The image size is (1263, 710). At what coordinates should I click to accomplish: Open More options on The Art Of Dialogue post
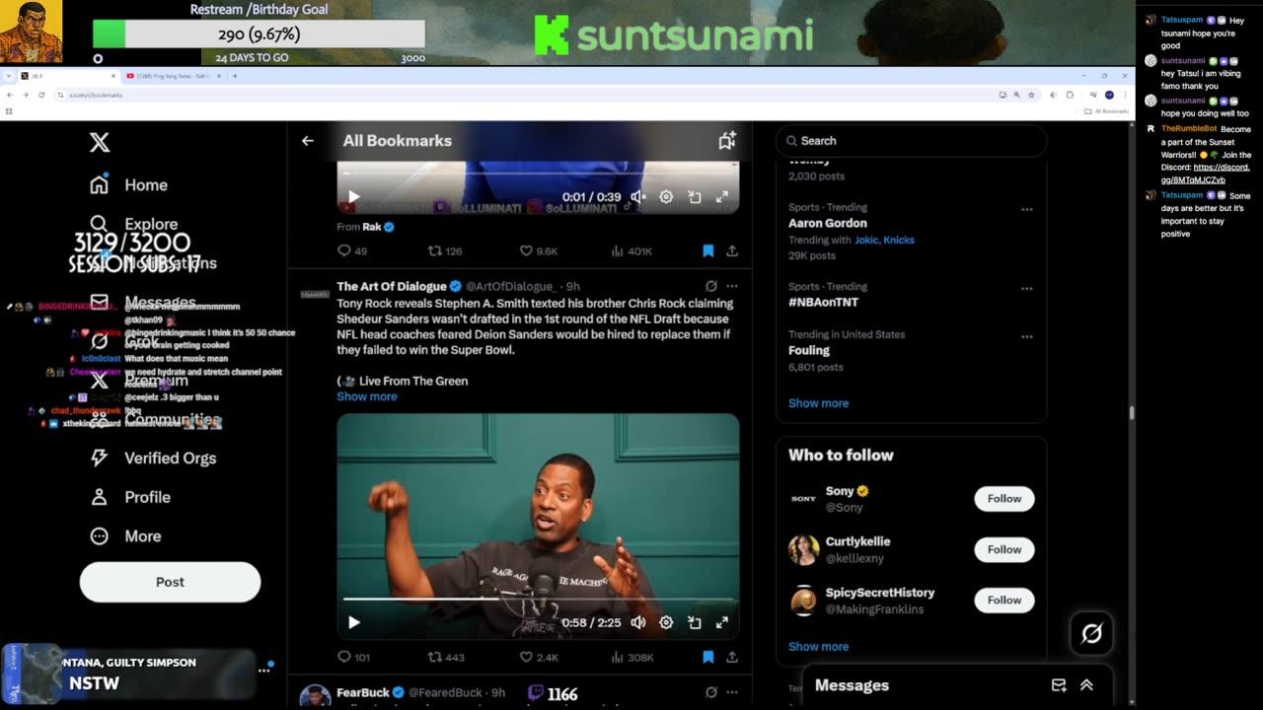[731, 286]
